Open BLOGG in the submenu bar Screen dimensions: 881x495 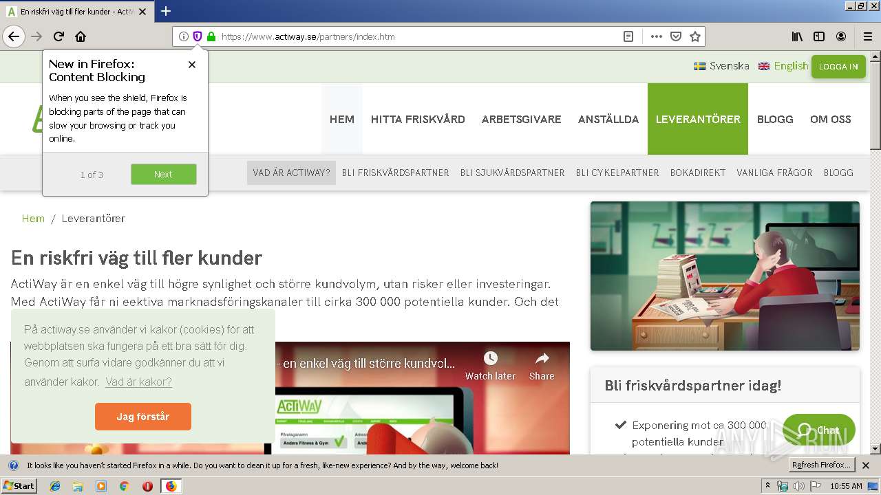838,173
